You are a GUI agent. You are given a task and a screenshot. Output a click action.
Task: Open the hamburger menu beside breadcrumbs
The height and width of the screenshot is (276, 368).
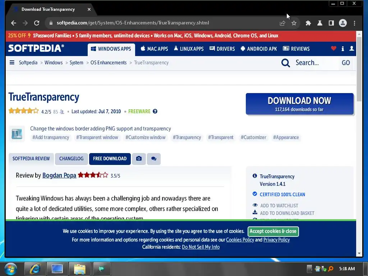12,63
